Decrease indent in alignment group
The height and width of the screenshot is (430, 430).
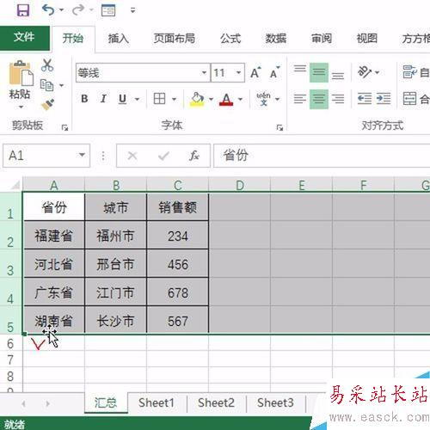pos(365,99)
